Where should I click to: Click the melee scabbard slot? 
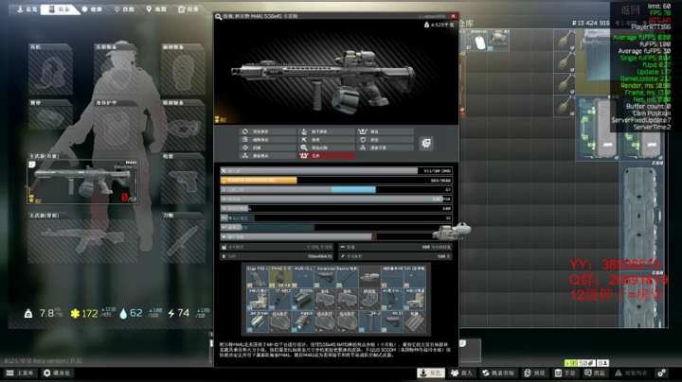(x=183, y=238)
